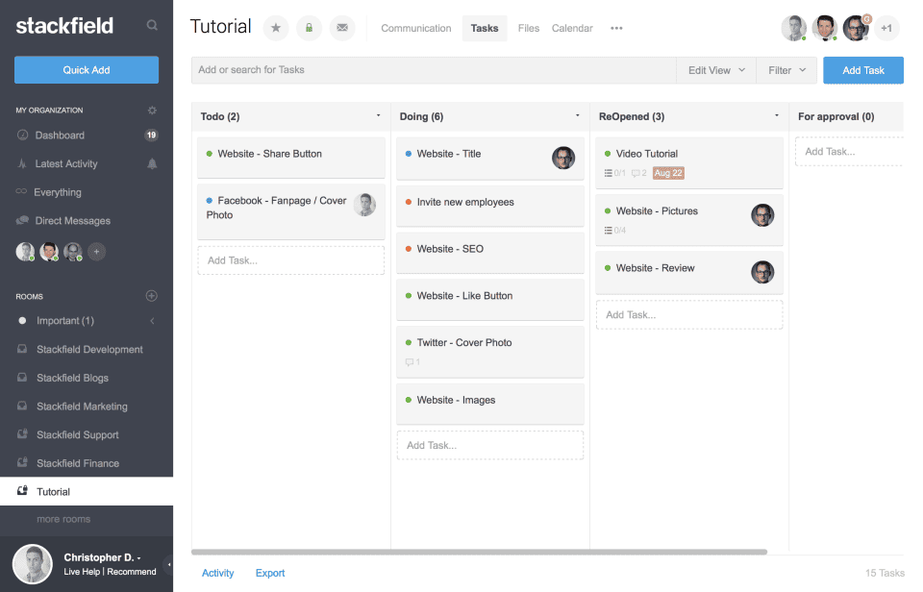Open the Activity link at bottom
923x592 pixels.
click(218, 573)
